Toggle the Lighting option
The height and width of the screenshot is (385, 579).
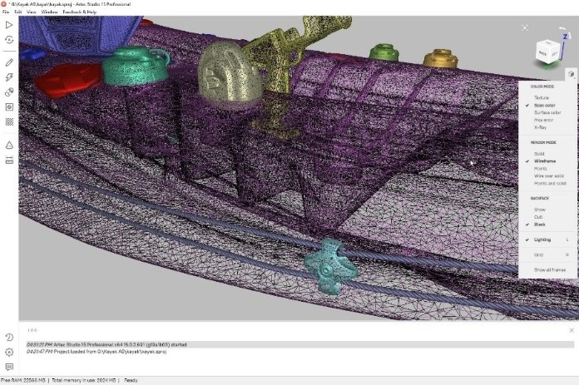tap(542, 239)
